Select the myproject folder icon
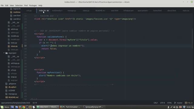The height and width of the screenshot is (109, 194). click(7, 53)
